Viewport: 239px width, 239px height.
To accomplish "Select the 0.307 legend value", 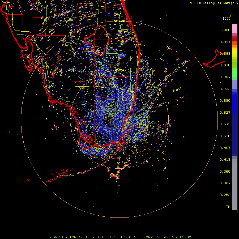I will (x=225, y=183).
